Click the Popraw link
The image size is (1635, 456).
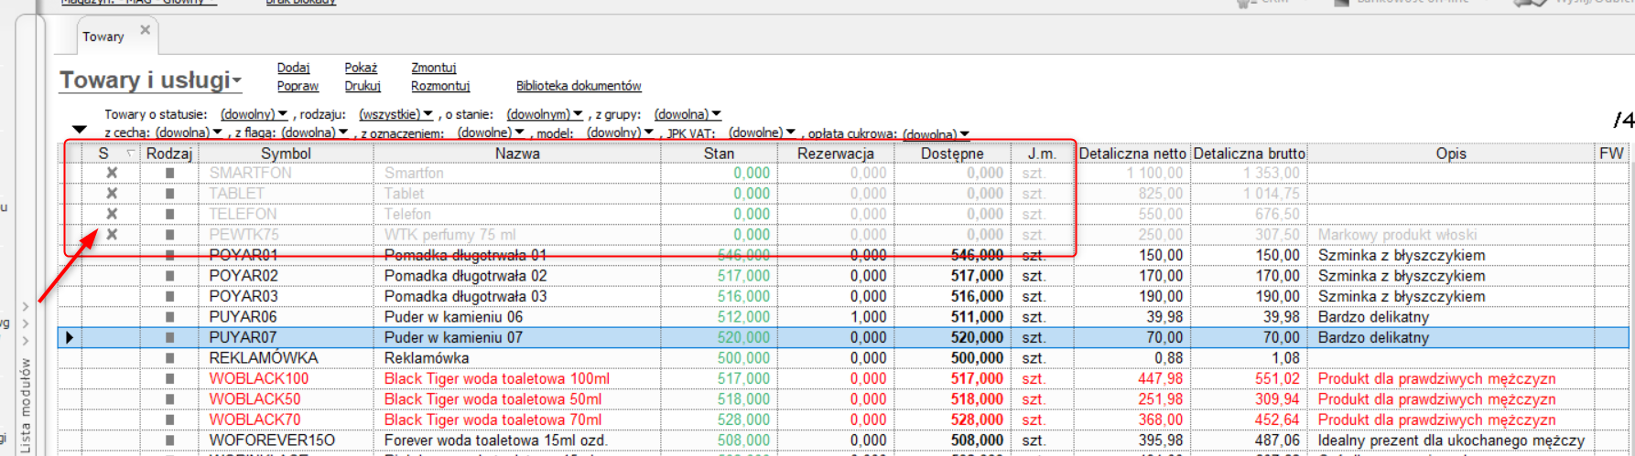coord(298,86)
